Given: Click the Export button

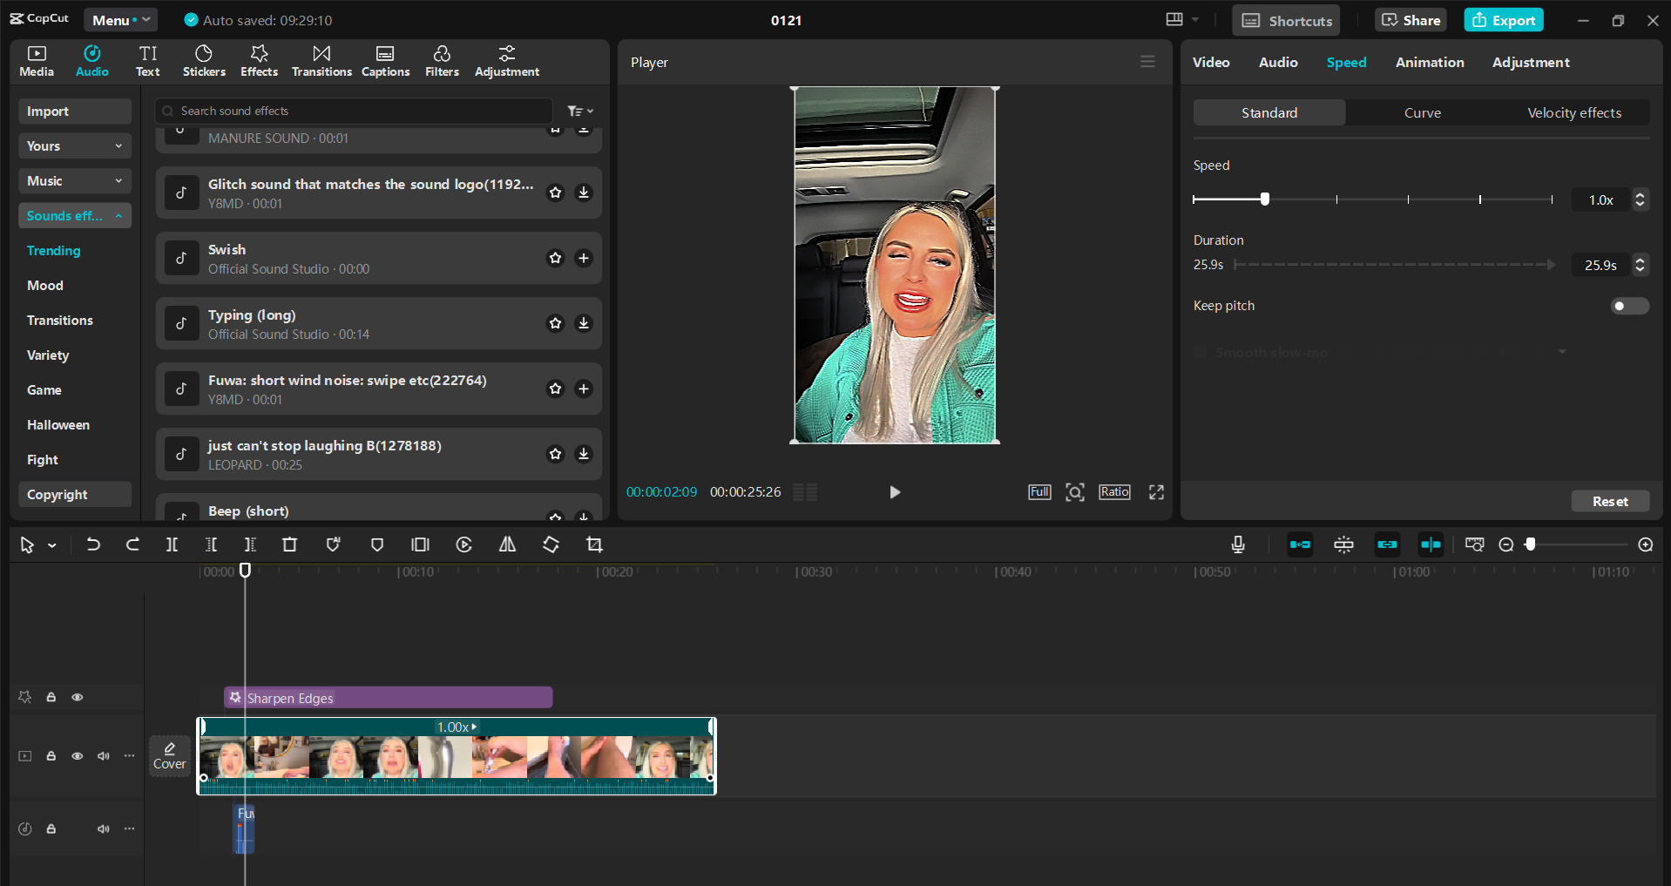Looking at the screenshot, I should pos(1503,19).
